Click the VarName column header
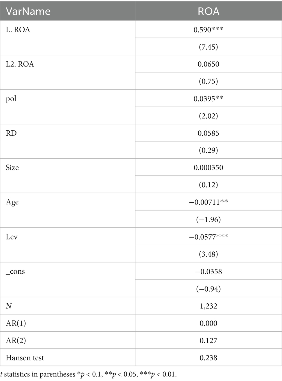 click(28, 11)
